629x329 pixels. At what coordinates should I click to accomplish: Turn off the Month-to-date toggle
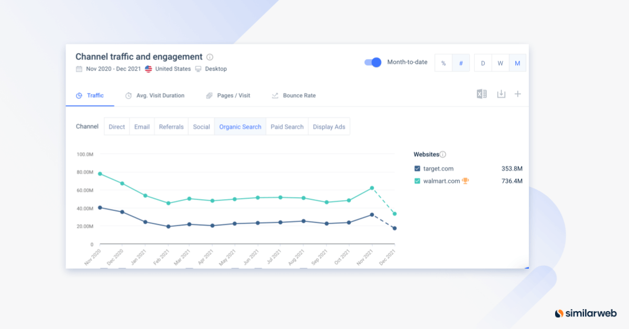pyautogui.click(x=373, y=62)
